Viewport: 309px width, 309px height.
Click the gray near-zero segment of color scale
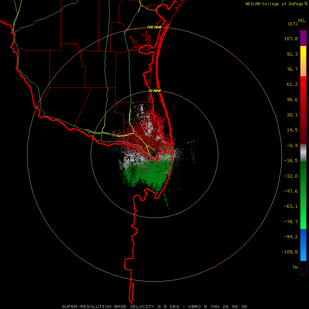(x=303, y=153)
